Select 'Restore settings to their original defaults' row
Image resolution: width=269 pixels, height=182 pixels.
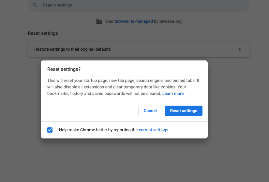point(139,49)
